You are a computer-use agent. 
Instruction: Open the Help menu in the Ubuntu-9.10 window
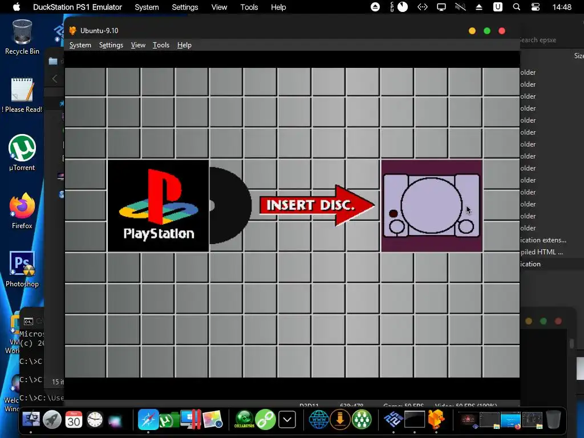coord(184,45)
